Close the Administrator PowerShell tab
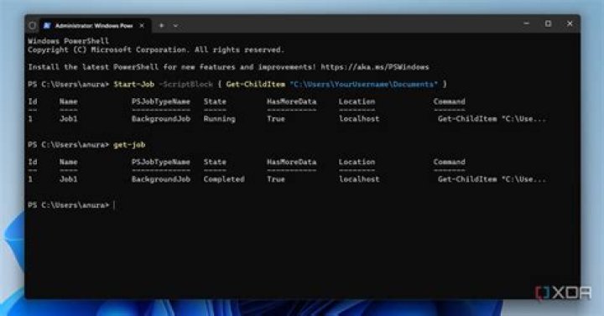The image size is (604, 316). click(142, 25)
